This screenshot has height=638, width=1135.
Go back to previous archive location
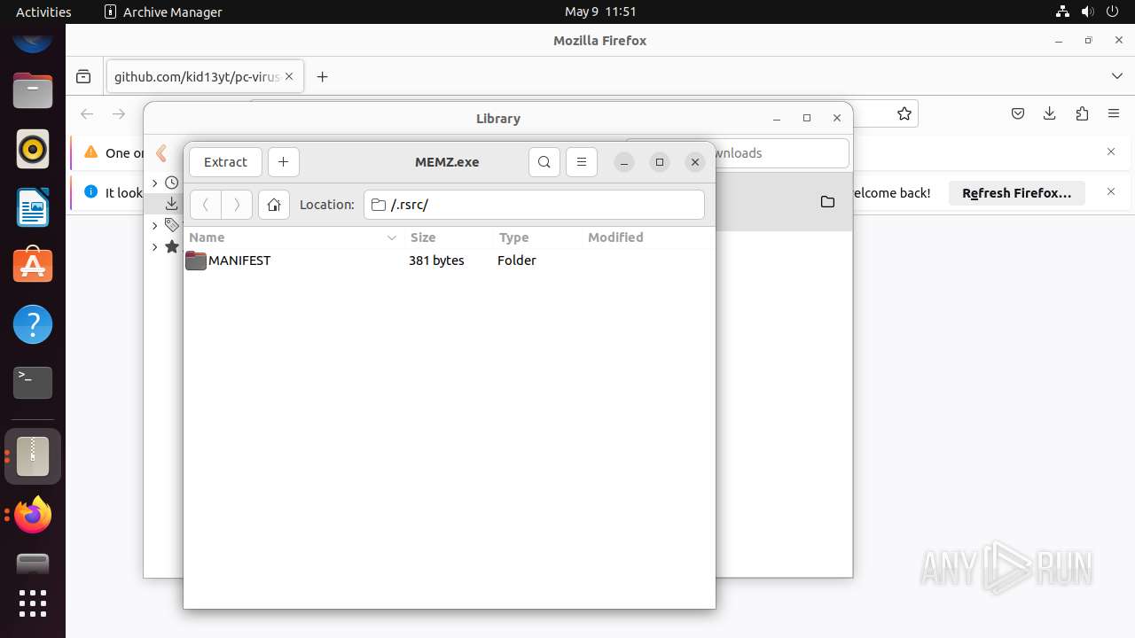(x=206, y=205)
